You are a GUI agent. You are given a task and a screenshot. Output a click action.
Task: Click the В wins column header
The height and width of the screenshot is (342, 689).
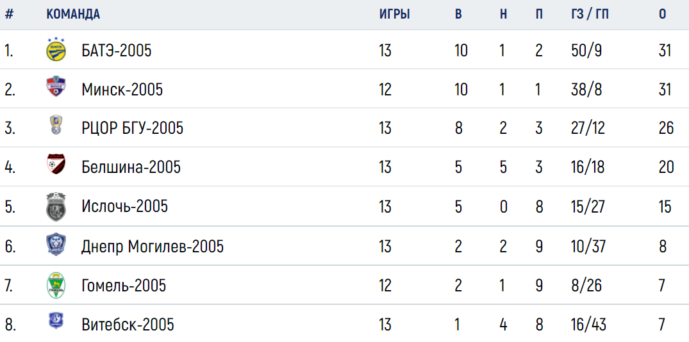point(458,14)
